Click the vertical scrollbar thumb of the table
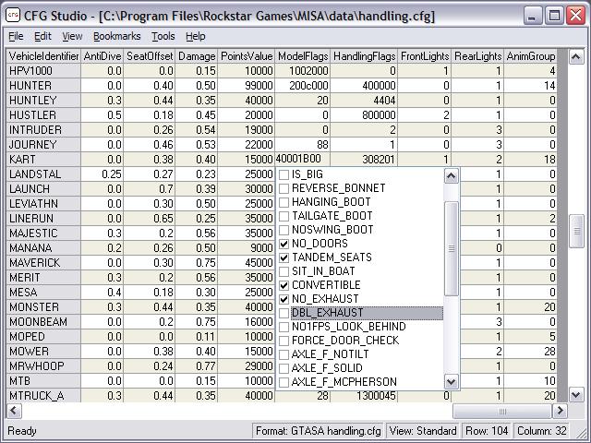This screenshot has height=443, width=591. point(576,231)
